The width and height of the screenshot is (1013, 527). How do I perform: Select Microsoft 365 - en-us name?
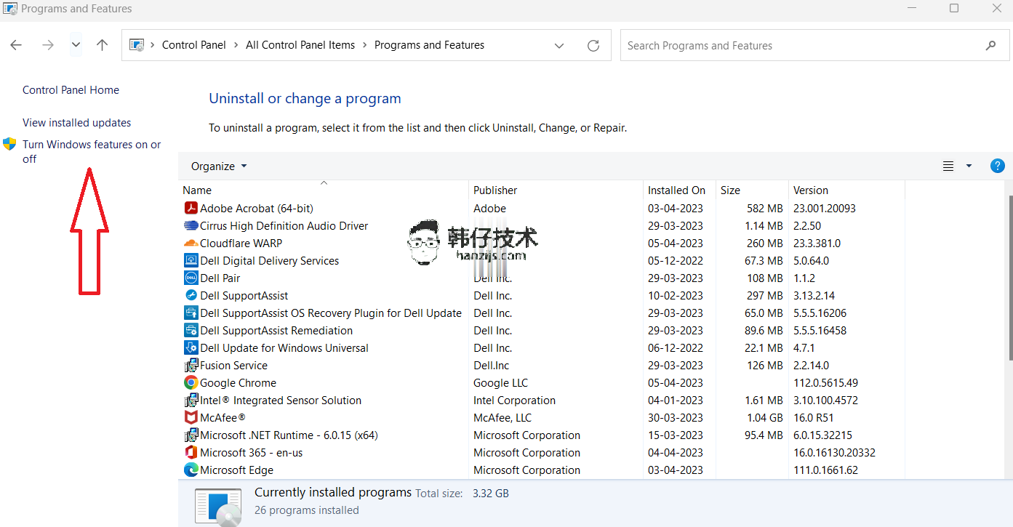(x=252, y=453)
